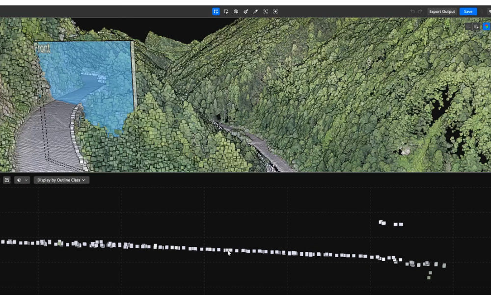This screenshot has height=295, width=491.
Task: Open the color display mode in 3D view
Action: [486, 27]
